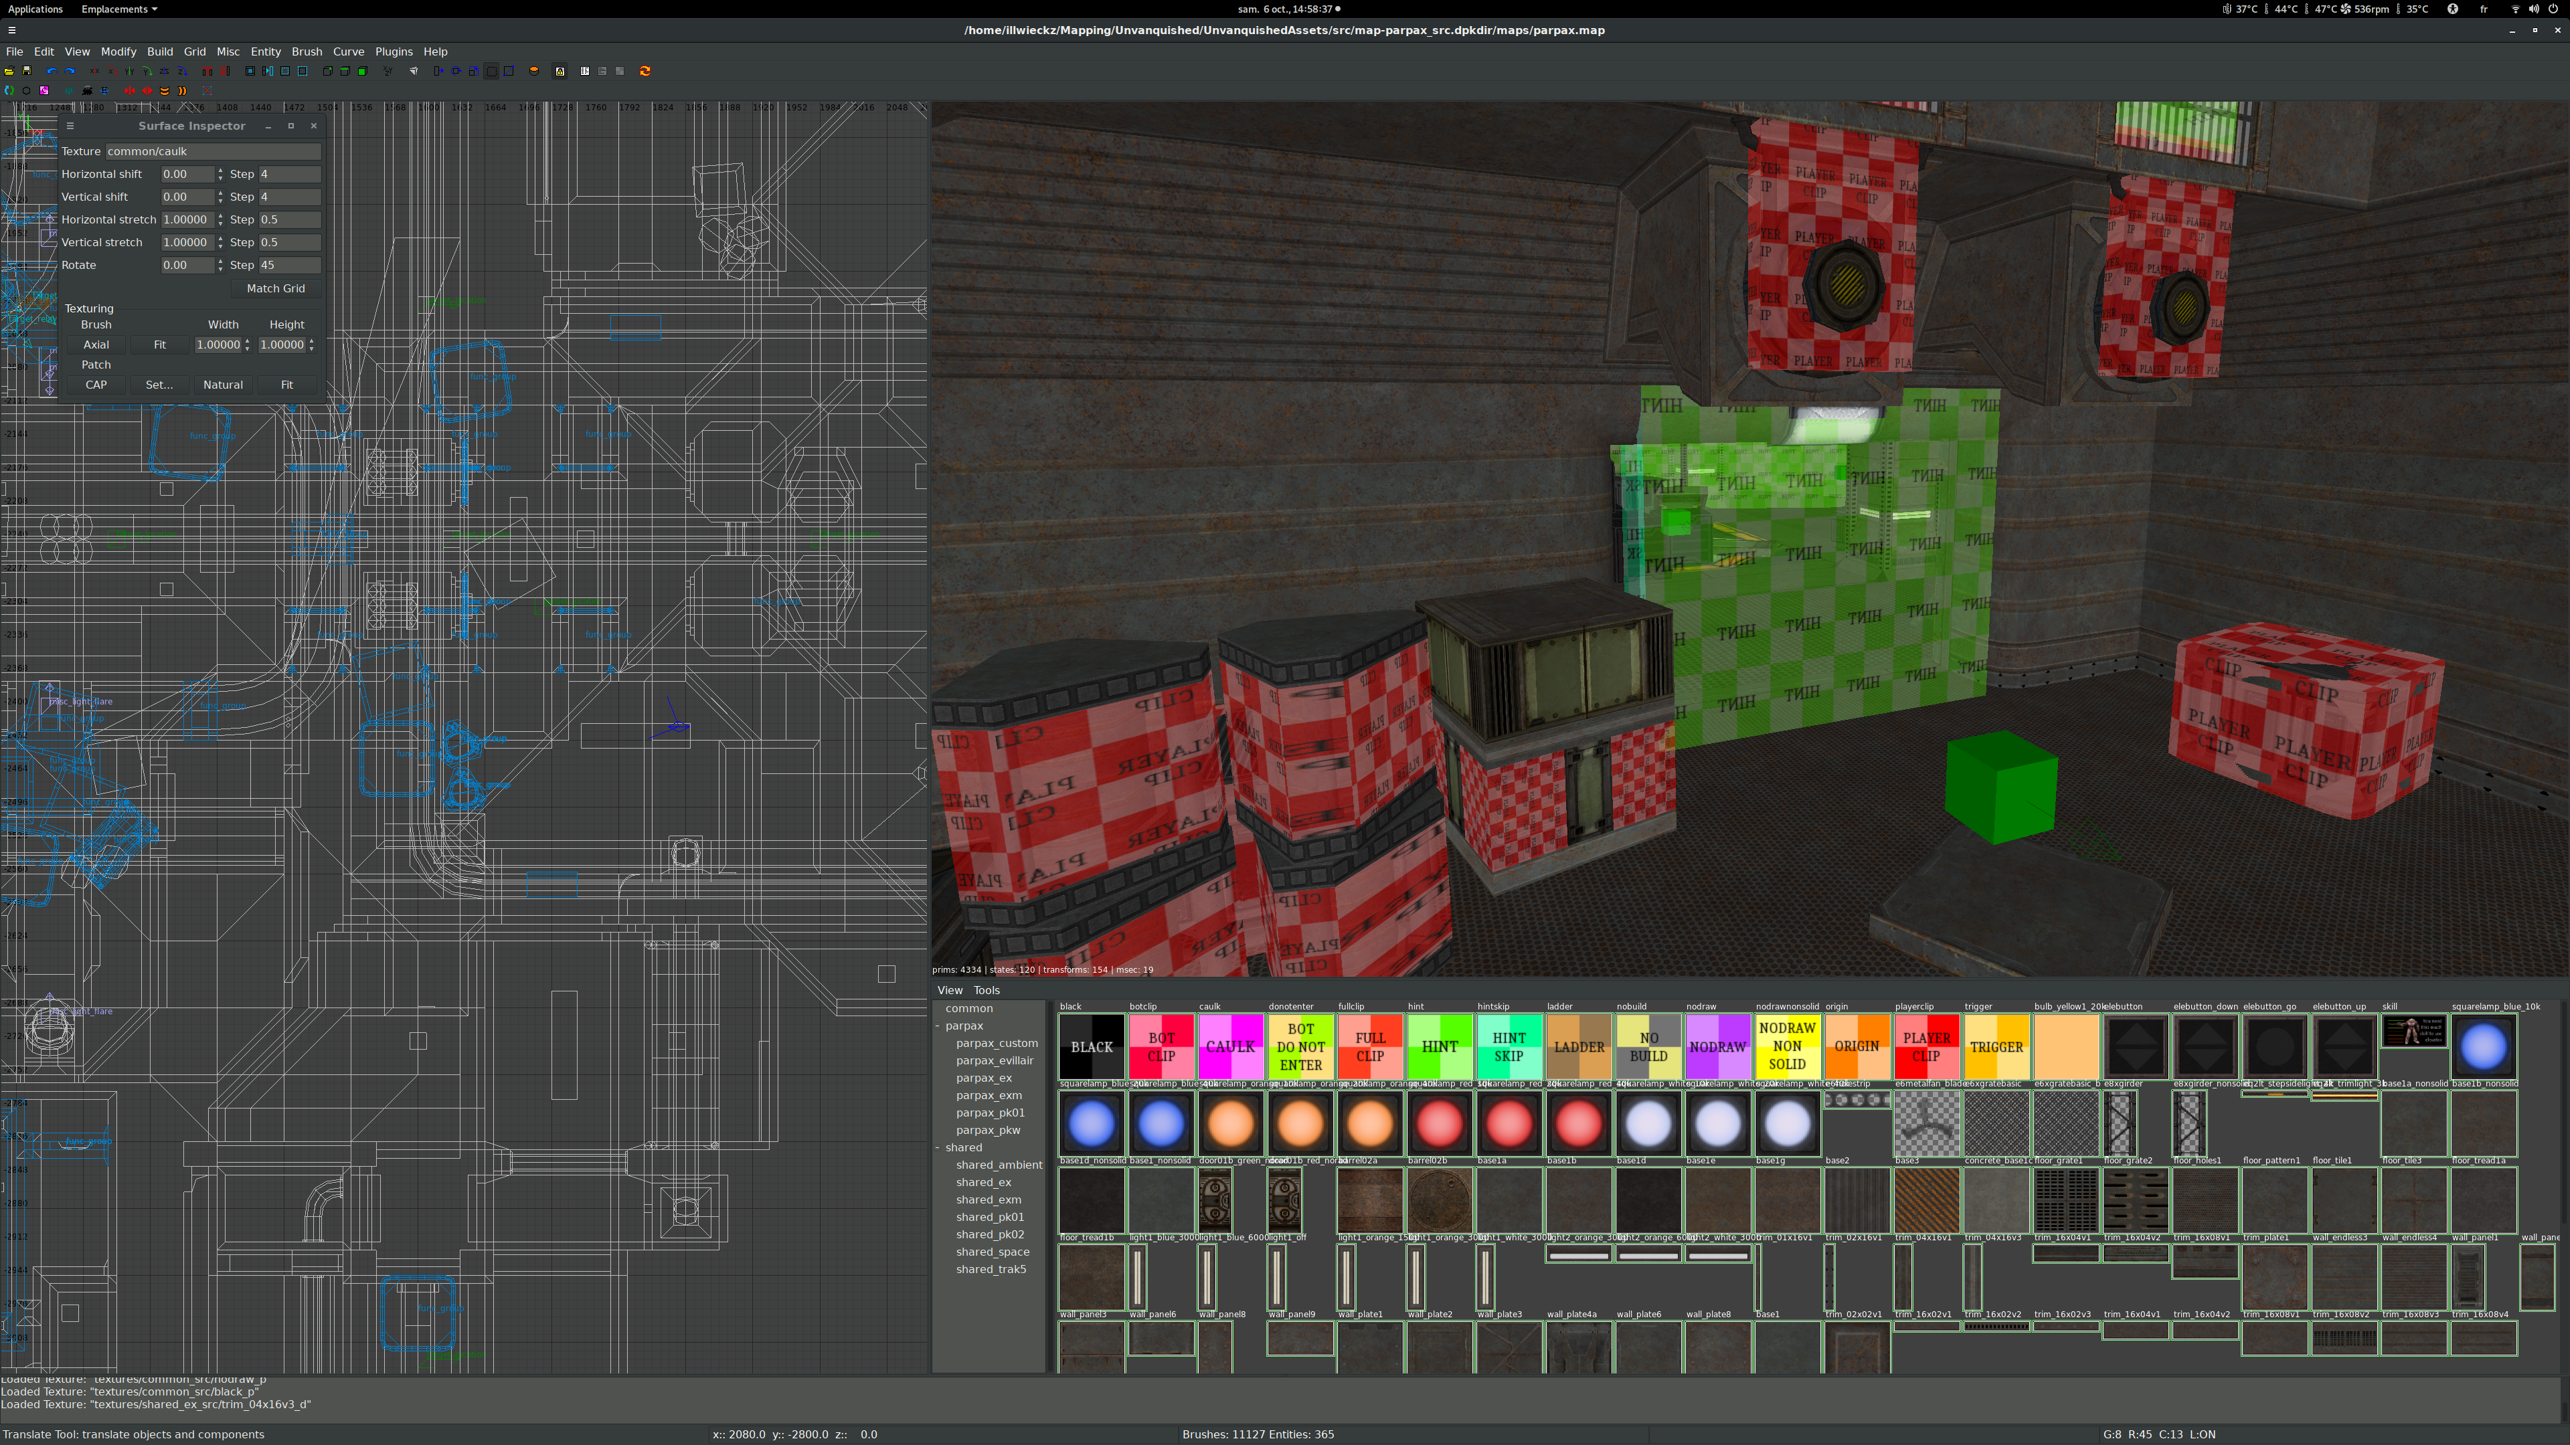Screen dimensions: 2570x1445
Task: Click the Open map folder icon
Action: click(9, 71)
